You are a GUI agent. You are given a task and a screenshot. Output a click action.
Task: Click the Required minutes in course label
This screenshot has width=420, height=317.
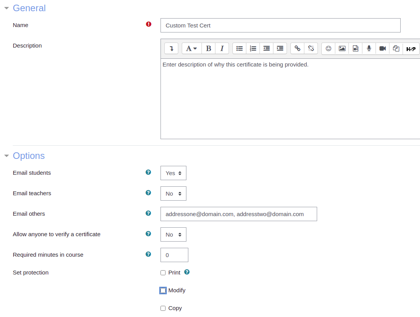[x=48, y=255]
